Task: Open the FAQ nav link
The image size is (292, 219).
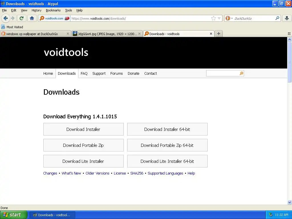Action: point(84,73)
